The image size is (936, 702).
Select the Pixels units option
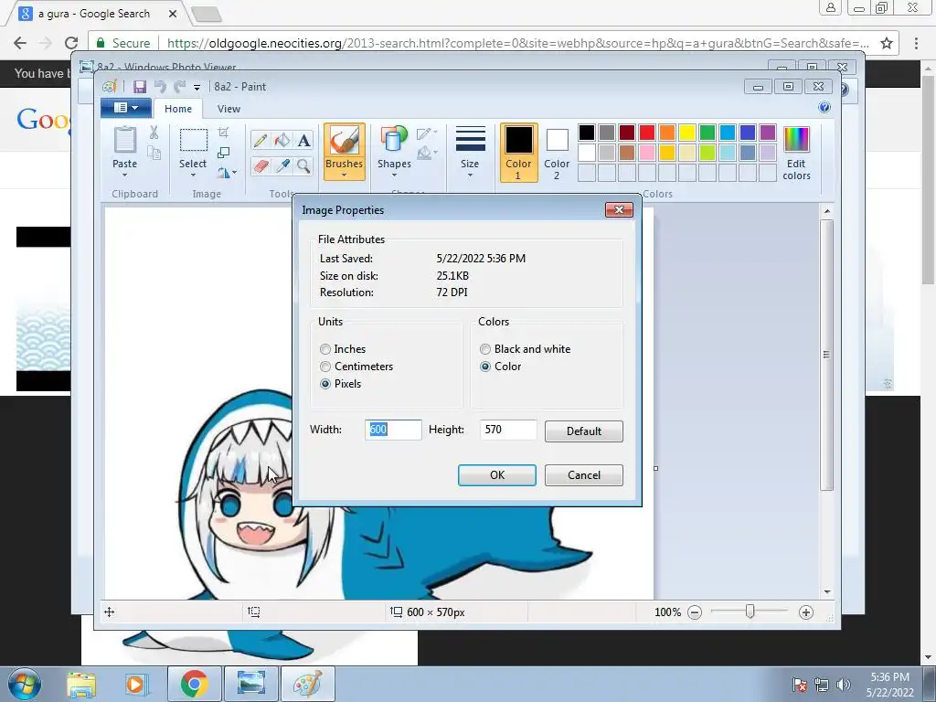click(340, 384)
